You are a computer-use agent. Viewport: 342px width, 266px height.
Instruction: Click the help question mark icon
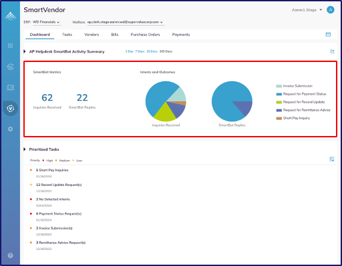[10, 255]
